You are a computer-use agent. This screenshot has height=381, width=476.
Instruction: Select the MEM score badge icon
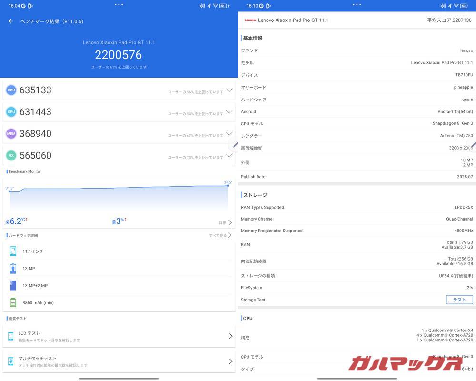click(x=11, y=133)
